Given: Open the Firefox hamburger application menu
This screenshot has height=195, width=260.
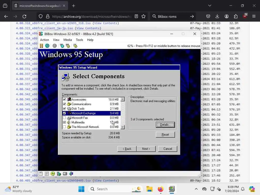Looking at the screenshot, I should click(254, 17).
